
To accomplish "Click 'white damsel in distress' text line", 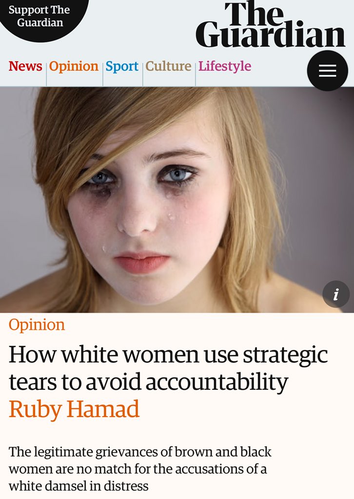I will (x=79, y=486).
